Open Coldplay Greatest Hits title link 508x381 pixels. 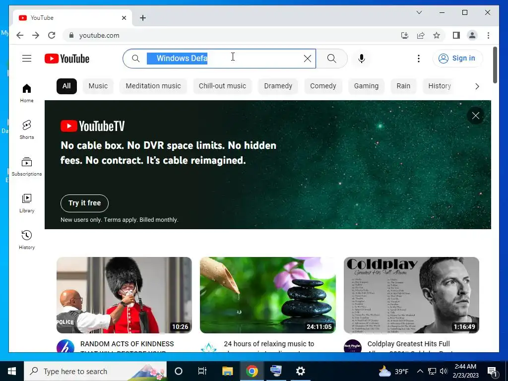point(409,347)
